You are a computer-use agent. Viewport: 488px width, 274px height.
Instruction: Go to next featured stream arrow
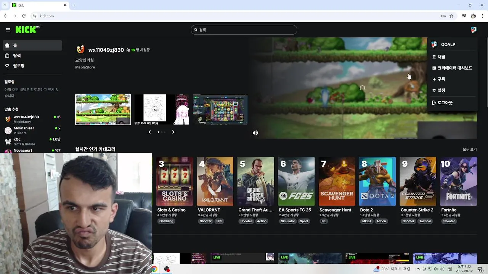pyautogui.click(x=173, y=132)
